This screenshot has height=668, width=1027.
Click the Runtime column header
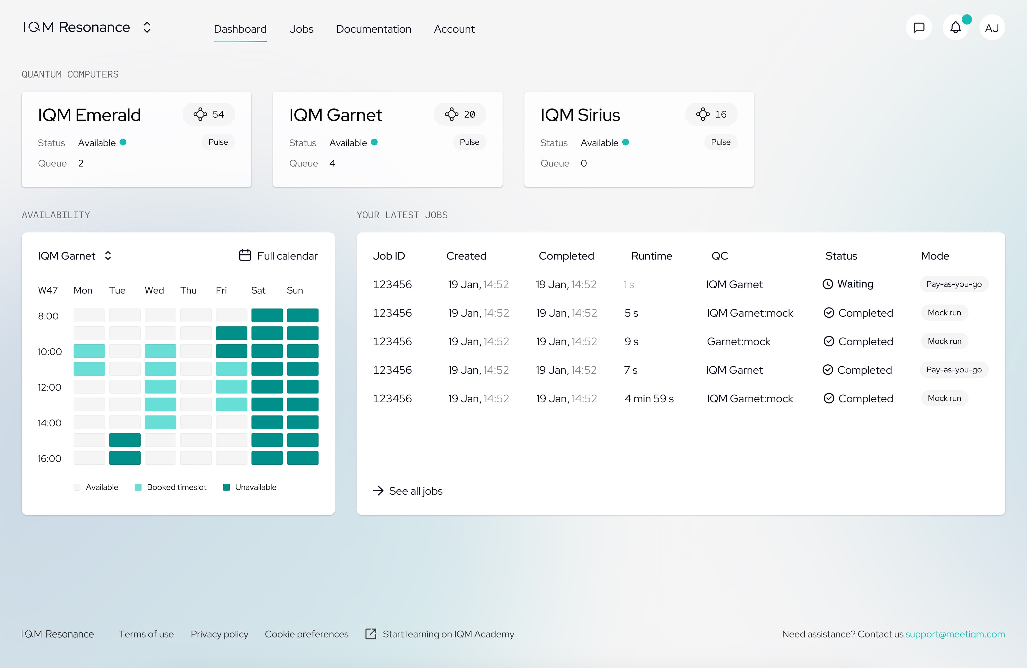(x=652, y=255)
